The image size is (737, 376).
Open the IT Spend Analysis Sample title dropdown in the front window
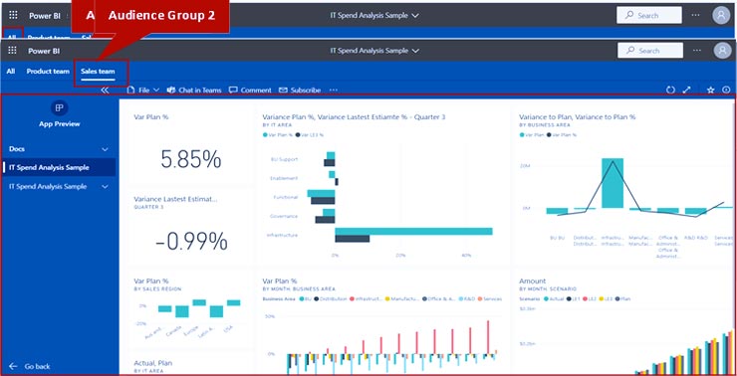pos(375,50)
